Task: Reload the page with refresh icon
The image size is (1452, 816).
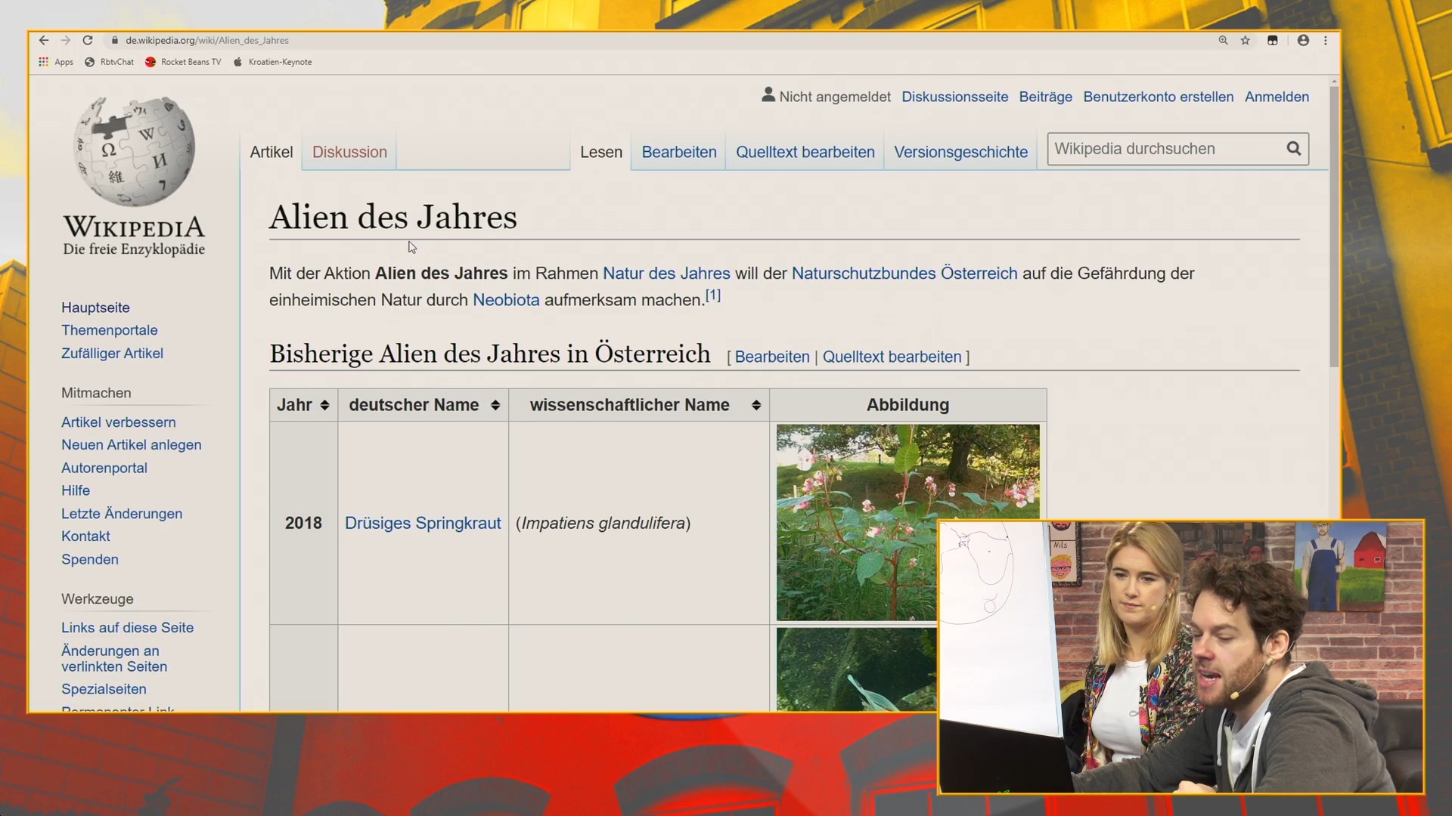Action: tap(88, 40)
